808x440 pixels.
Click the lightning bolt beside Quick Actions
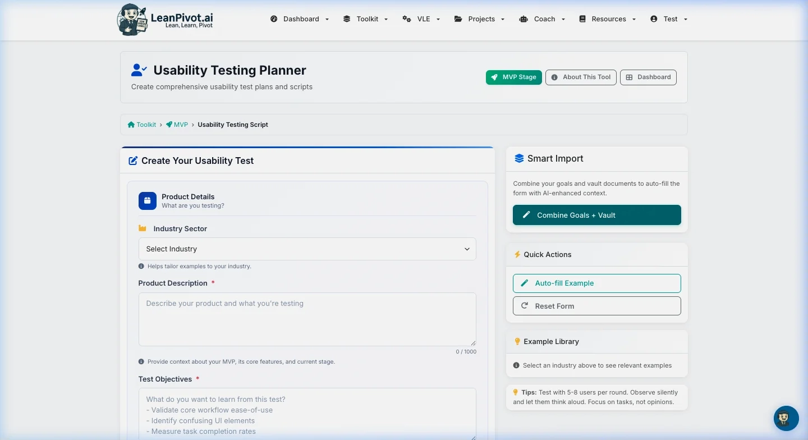pos(517,254)
